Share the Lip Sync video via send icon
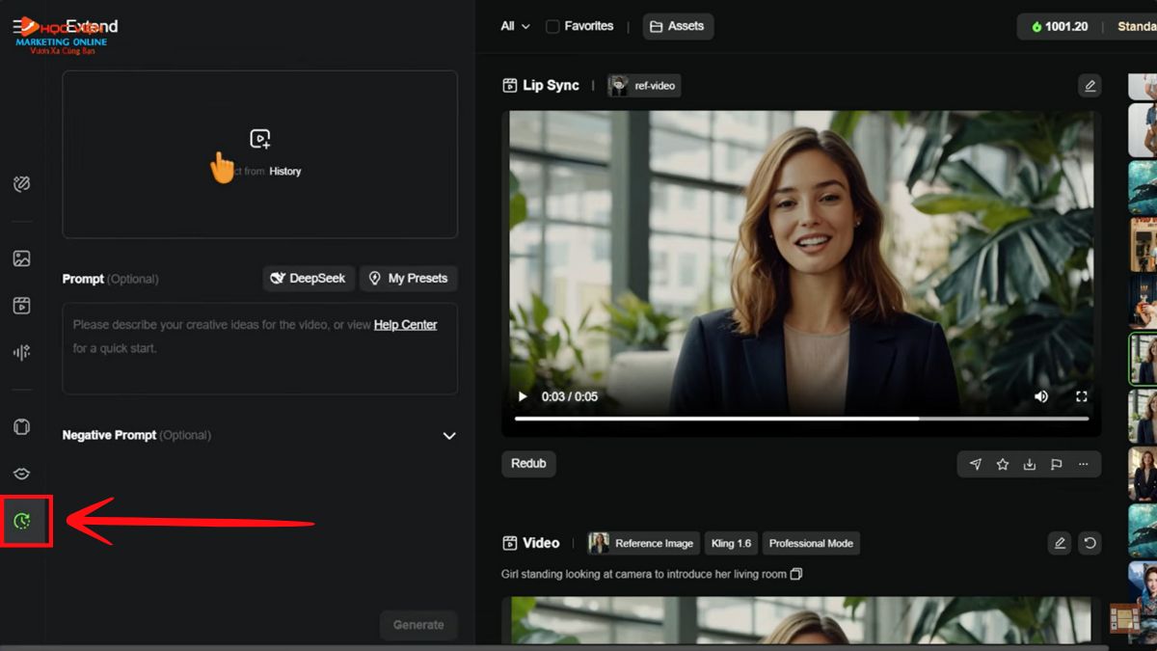 [x=976, y=464]
